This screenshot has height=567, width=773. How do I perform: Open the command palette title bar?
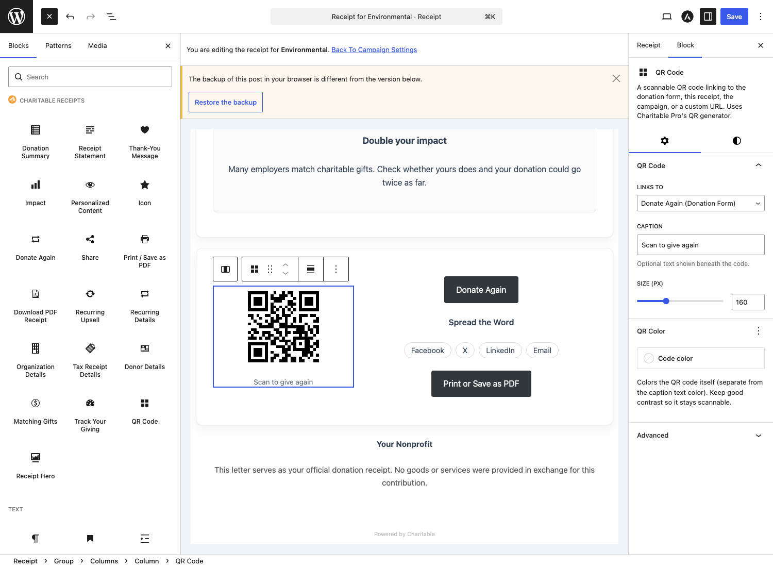tap(386, 16)
